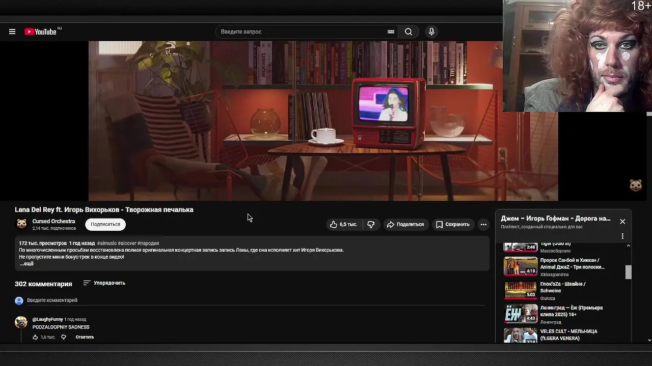This screenshot has height=366, width=652.
Task: Select 'Пророк Санбой и Хиккан' title text
Action: coord(572,263)
